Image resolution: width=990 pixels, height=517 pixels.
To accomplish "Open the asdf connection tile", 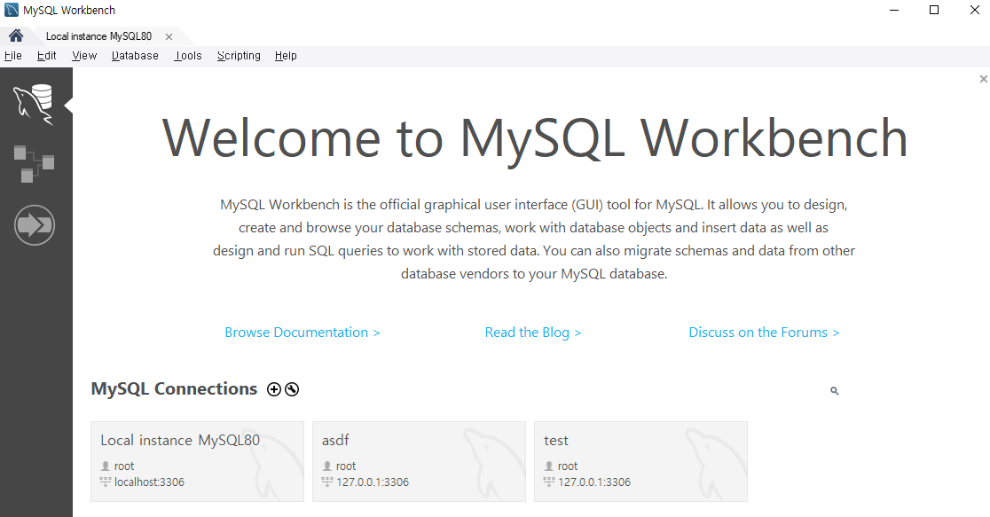I will click(420, 461).
